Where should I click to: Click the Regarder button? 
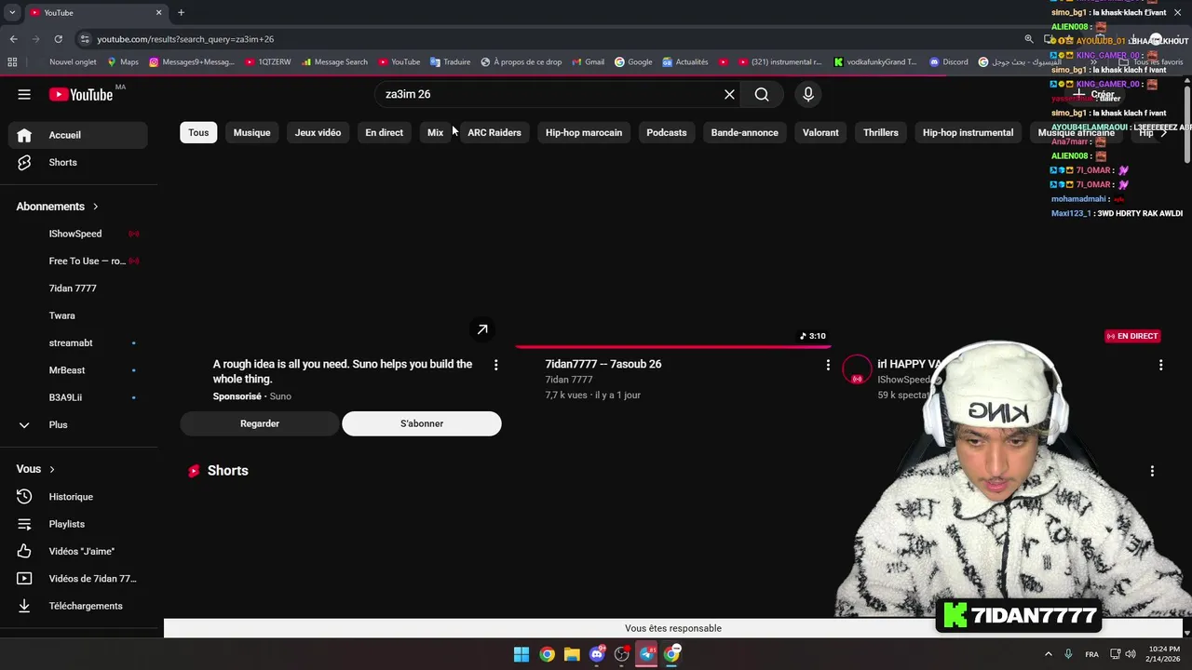(x=260, y=423)
